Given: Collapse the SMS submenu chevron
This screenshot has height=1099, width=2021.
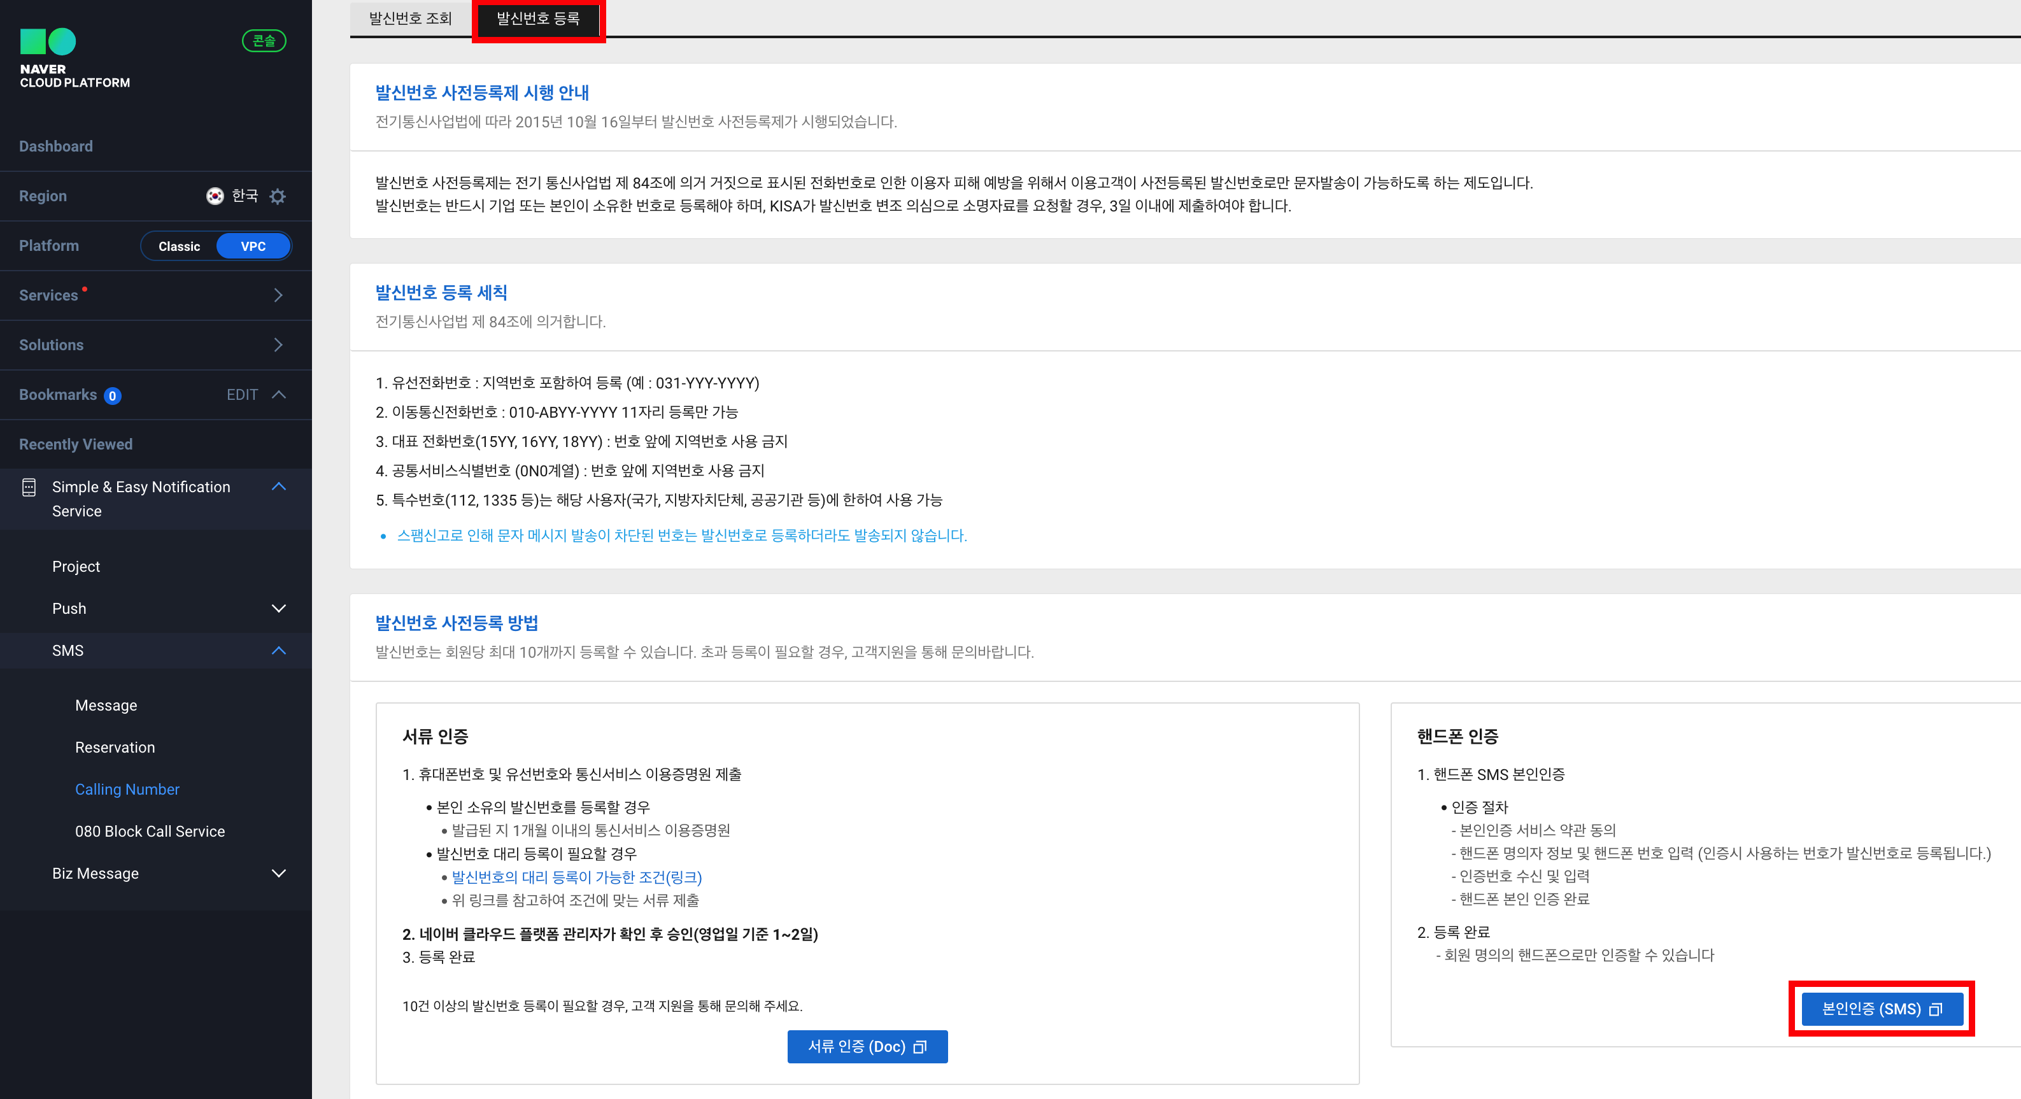Looking at the screenshot, I should coord(278,650).
